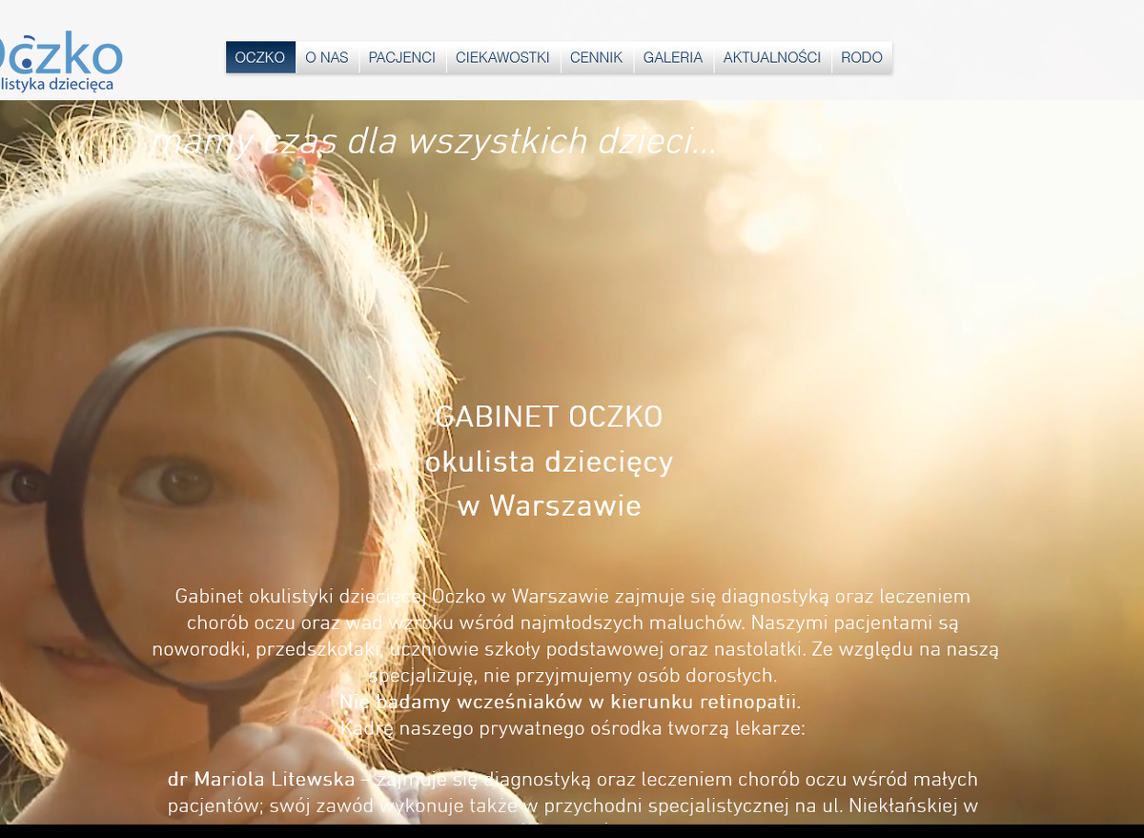Click the logo subtitle 'okulistyka dziecięca'
1144x838 pixels.
tap(57, 84)
